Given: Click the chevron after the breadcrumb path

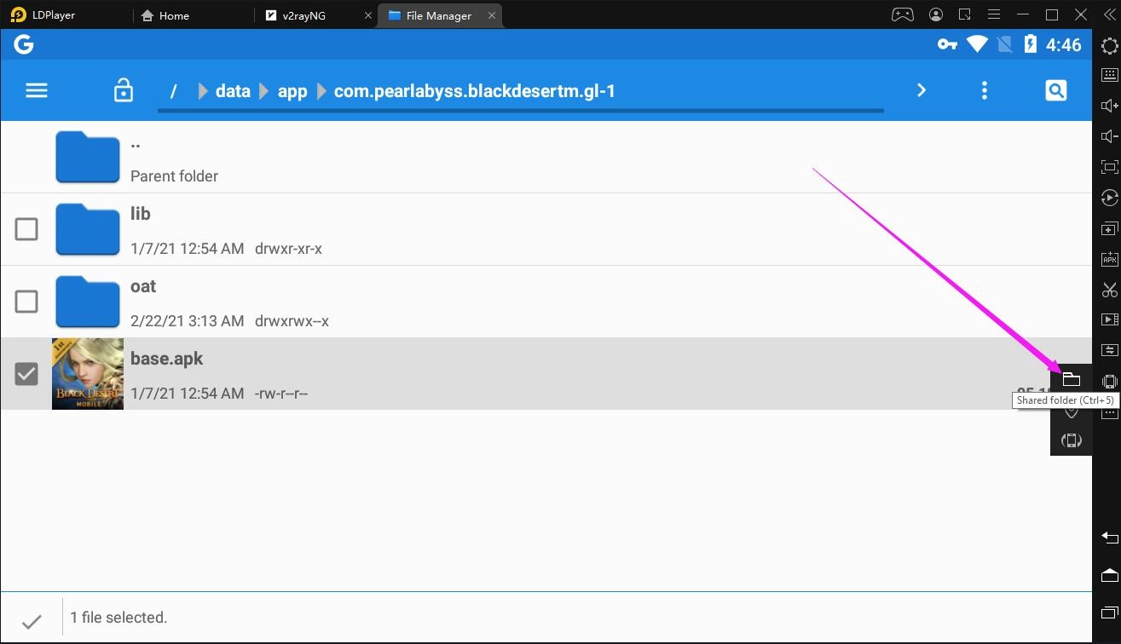Looking at the screenshot, I should 921,89.
